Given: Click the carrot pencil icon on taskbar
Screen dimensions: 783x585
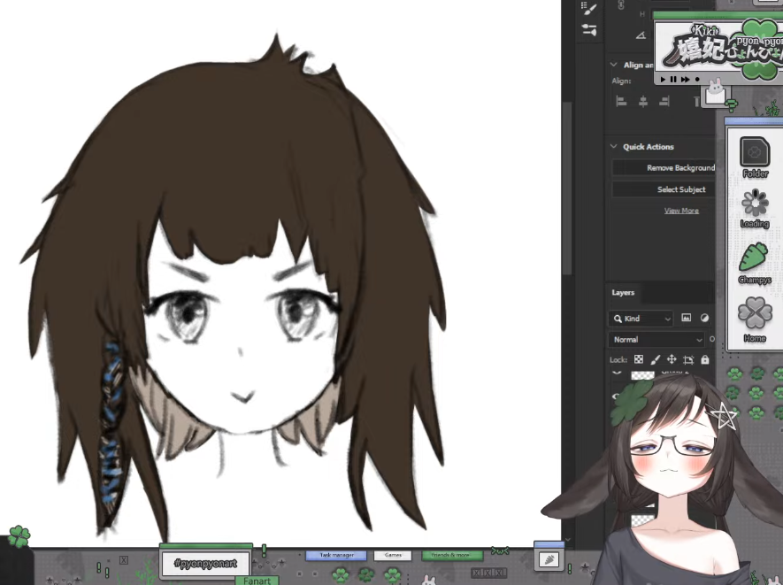Looking at the screenshot, I should pyautogui.click(x=549, y=559).
